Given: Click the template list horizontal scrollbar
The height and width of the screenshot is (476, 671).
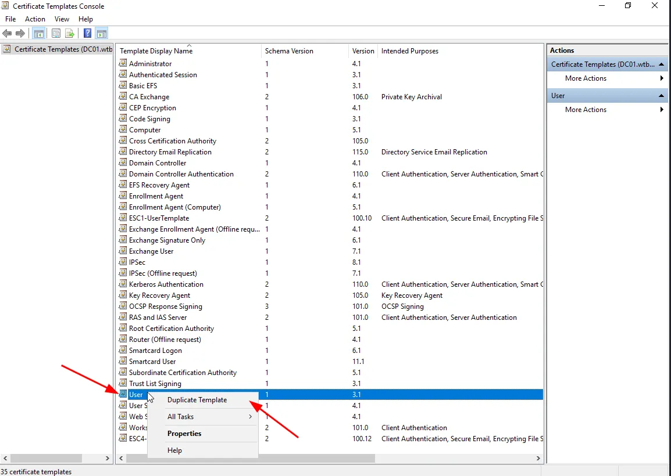Looking at the screenshot, I should [x=291, y=459].
